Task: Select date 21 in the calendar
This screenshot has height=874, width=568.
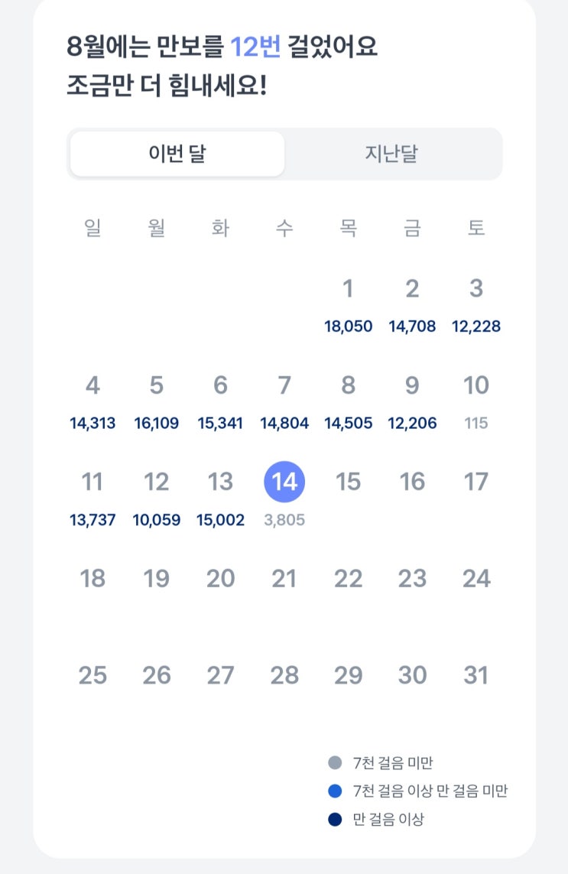Action: (284, 580)
